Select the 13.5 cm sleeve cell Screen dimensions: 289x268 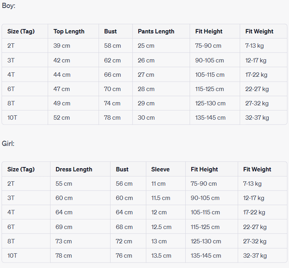pyautogui.click(x=161, y=256)
